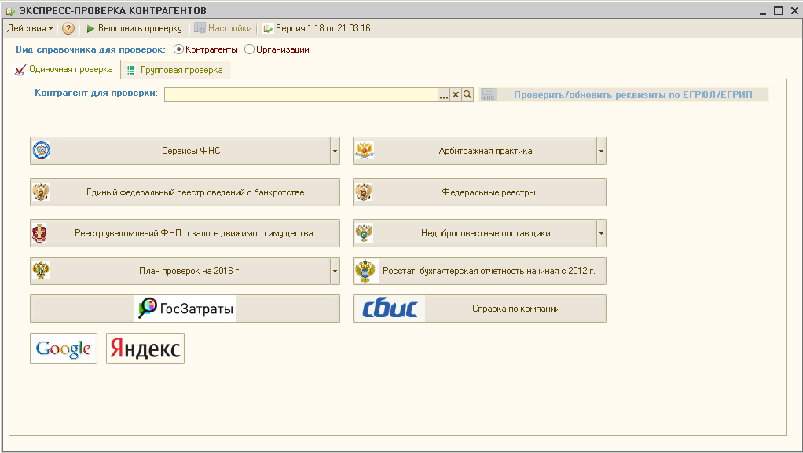Open Сервисы ФНС button

click(x=180, y=151)
